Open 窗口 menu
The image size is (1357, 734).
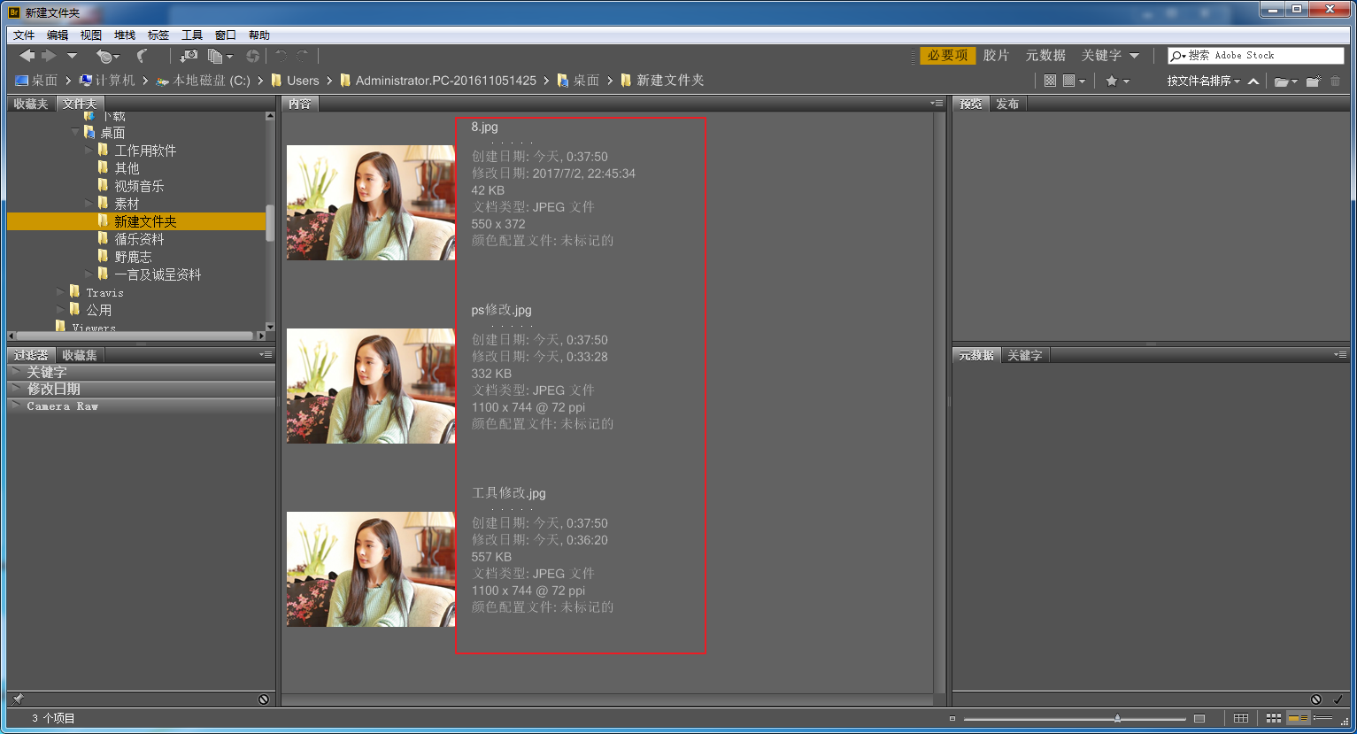coord(226,35)
